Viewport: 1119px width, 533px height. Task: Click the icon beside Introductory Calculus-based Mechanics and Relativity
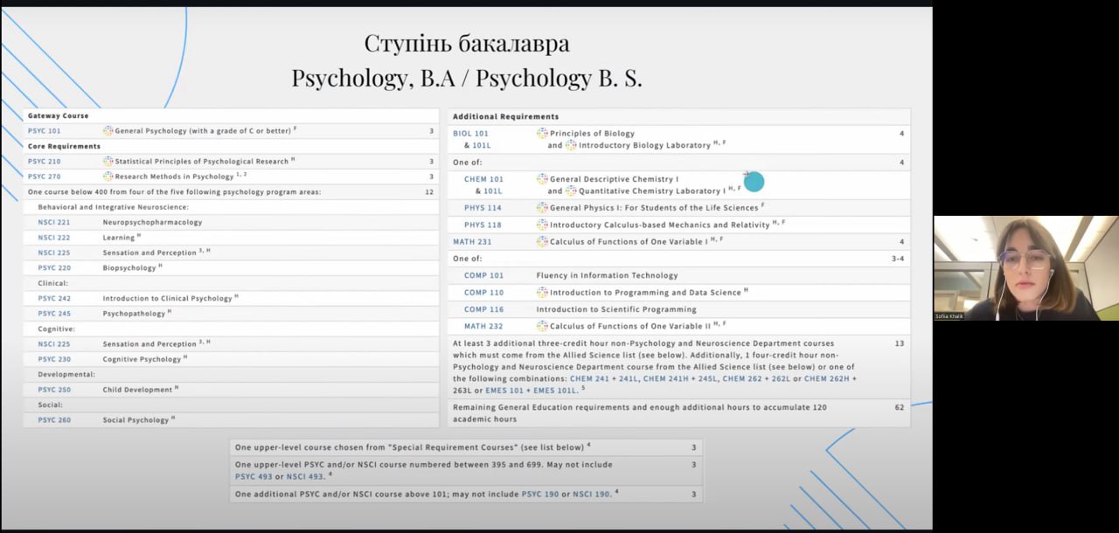[542, 225]
